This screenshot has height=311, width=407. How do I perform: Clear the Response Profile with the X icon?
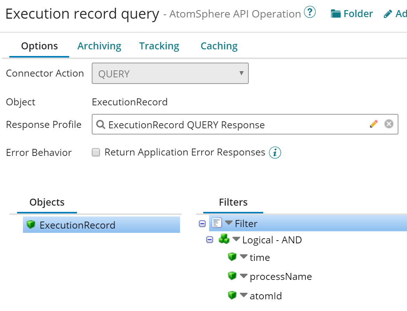tap(389, 124)
